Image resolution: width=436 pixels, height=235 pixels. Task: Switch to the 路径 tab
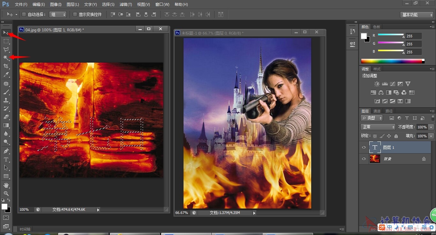(x=389, y=111)
